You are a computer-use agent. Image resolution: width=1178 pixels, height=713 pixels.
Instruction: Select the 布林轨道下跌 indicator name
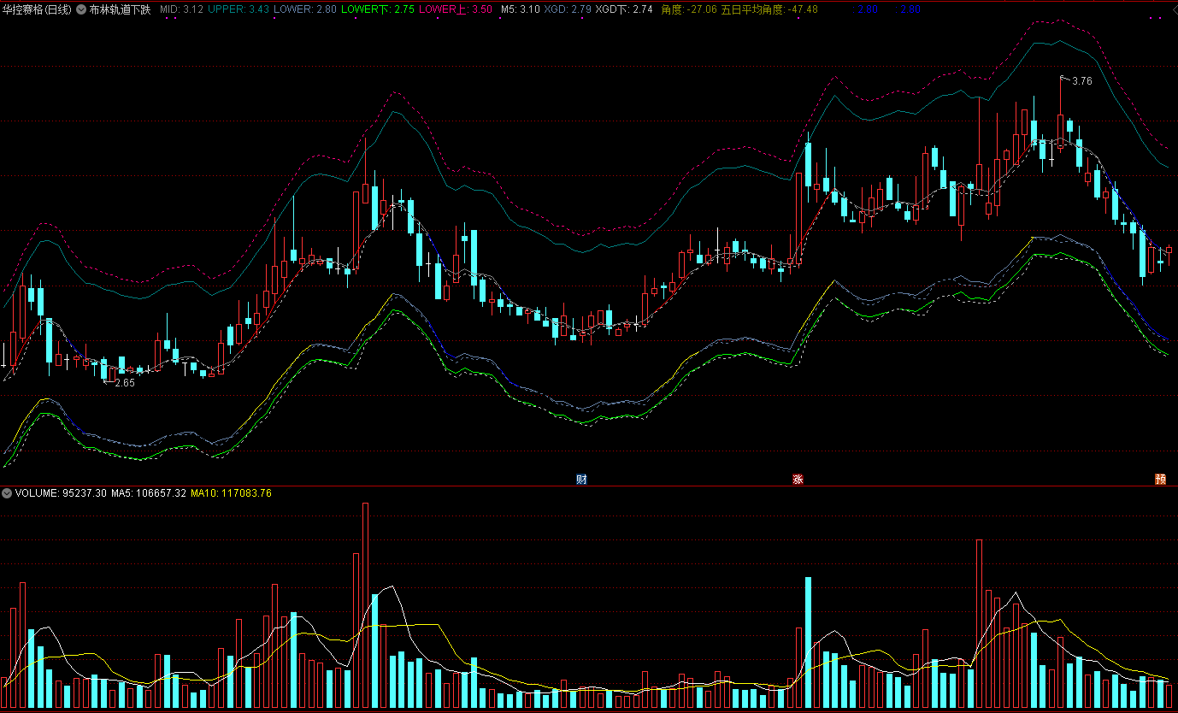(120, 10)
